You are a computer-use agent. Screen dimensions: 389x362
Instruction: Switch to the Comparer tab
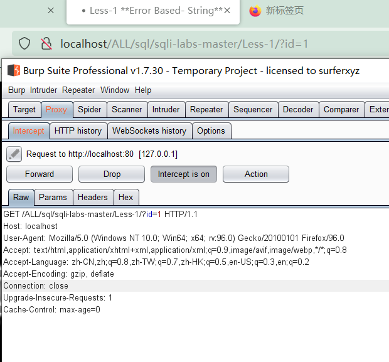click(341, 109)
